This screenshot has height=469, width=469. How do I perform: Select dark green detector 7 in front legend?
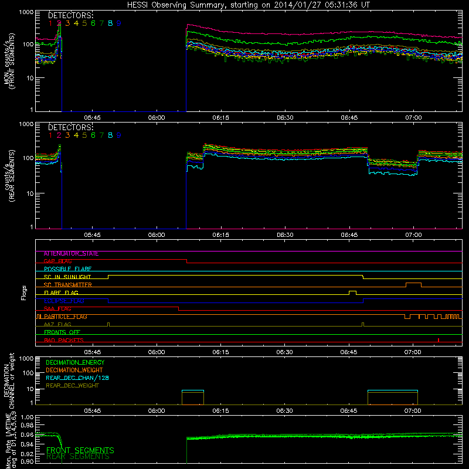[x=101, y=23]
